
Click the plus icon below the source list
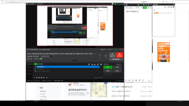pos(34,78)
